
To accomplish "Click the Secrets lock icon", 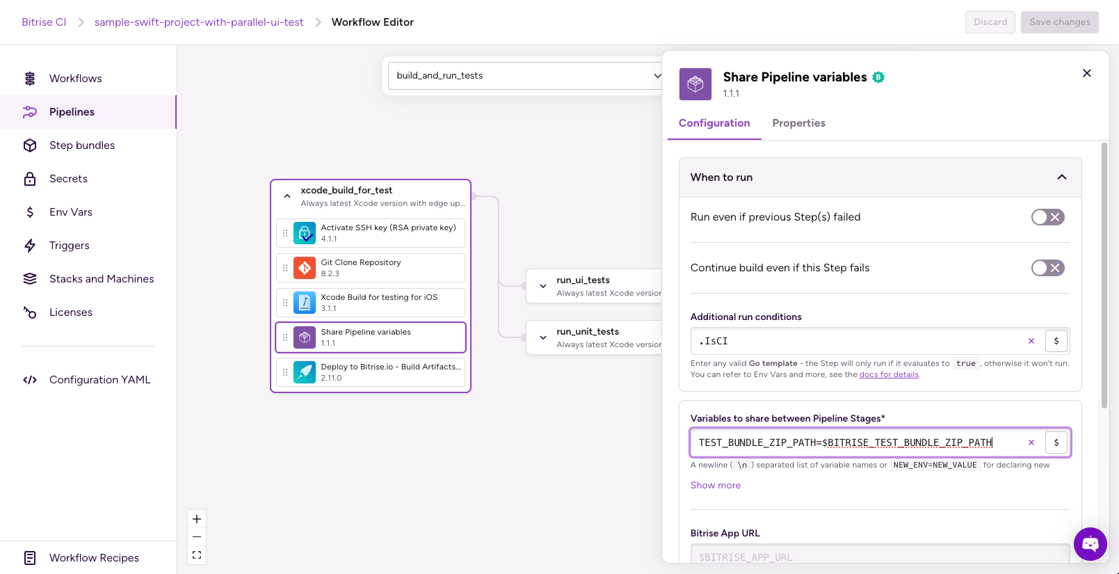I will tap(30, 179).
